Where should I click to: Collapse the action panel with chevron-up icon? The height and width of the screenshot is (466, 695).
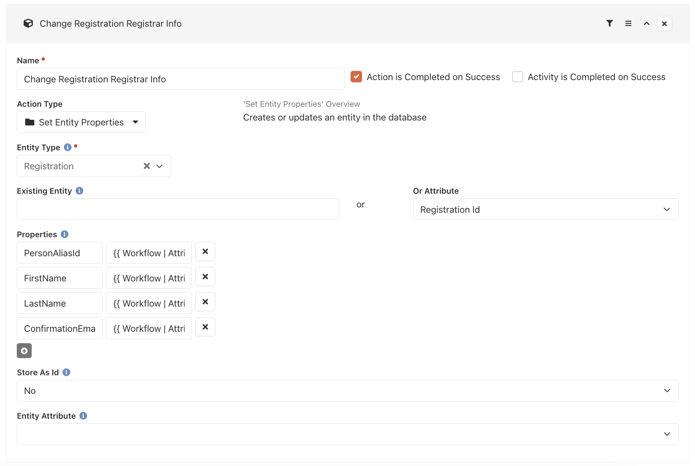click(647, 24)
